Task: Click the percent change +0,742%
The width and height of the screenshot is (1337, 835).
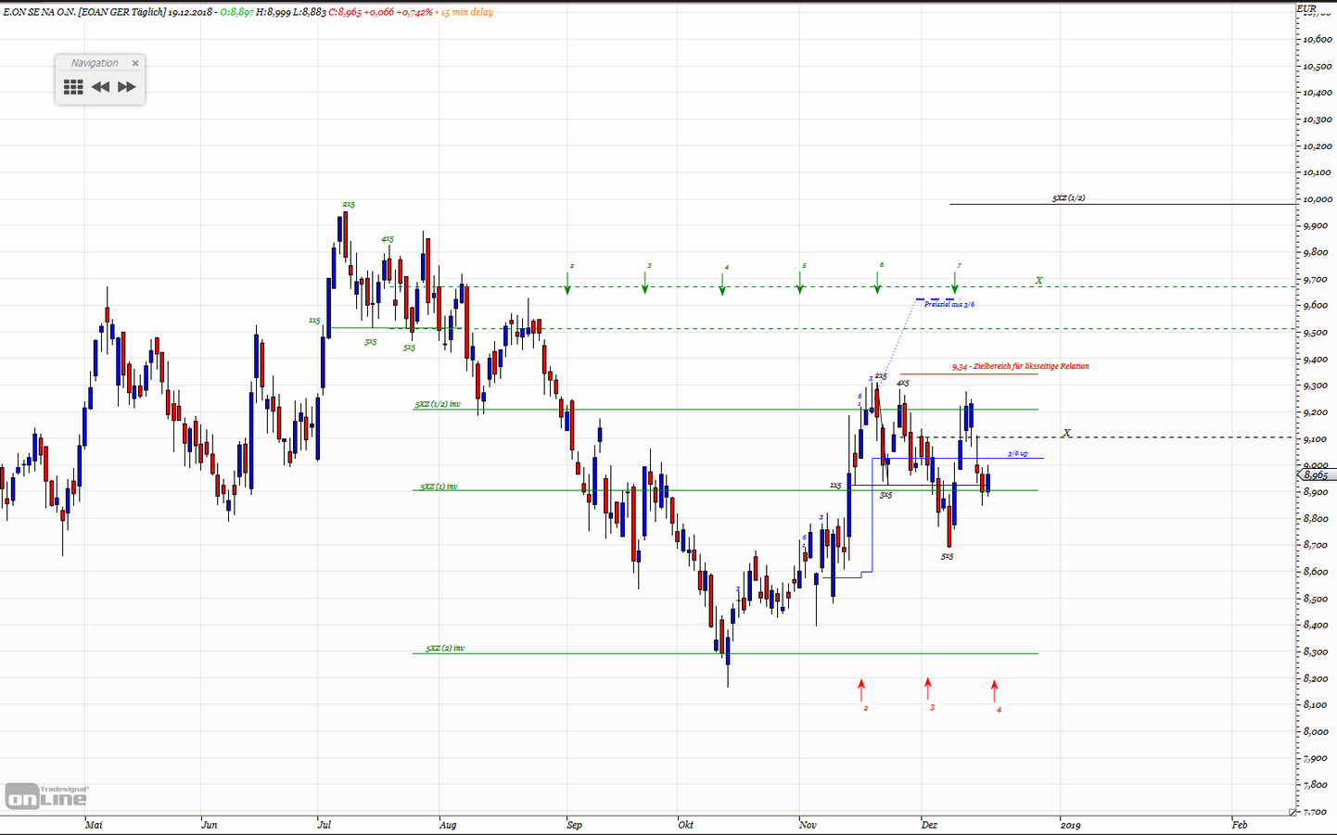Action: 415,12
